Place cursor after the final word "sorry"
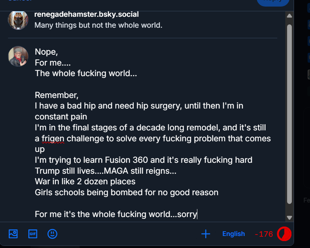This screenshot has height=248, width=310. tap(197, 214)
